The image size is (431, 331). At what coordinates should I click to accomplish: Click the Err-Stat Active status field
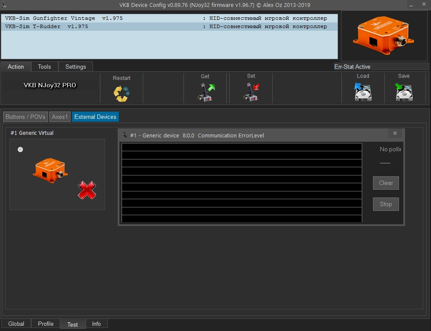point(381,67)
